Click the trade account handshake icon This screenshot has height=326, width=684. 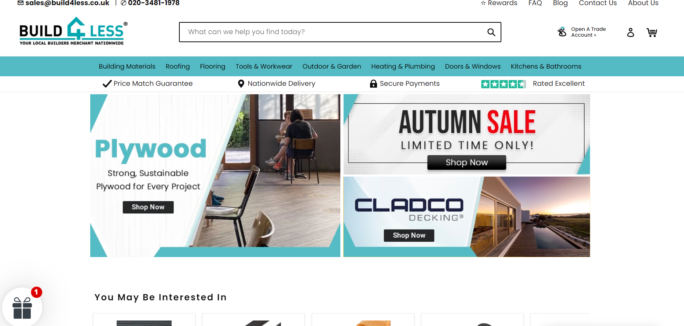point(562,32)
